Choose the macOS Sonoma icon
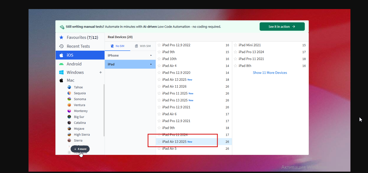 [x=69, y=99]
